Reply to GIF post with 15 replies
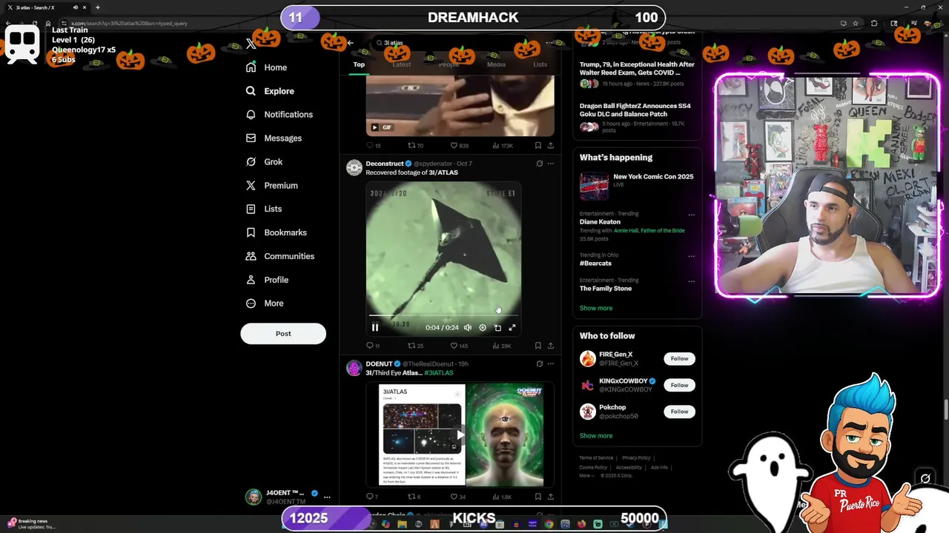The width and height of the screenshot is (949, 533). coord(374,146)
